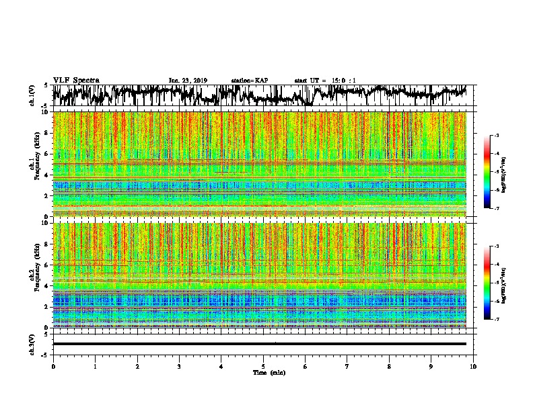Click the ch.3(V) axis label
Viewport: 533px width, 411px height.
click(32, 345)
